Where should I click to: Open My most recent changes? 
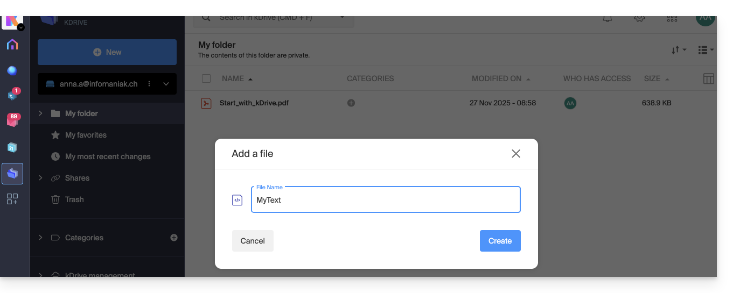tap(108, 156)
